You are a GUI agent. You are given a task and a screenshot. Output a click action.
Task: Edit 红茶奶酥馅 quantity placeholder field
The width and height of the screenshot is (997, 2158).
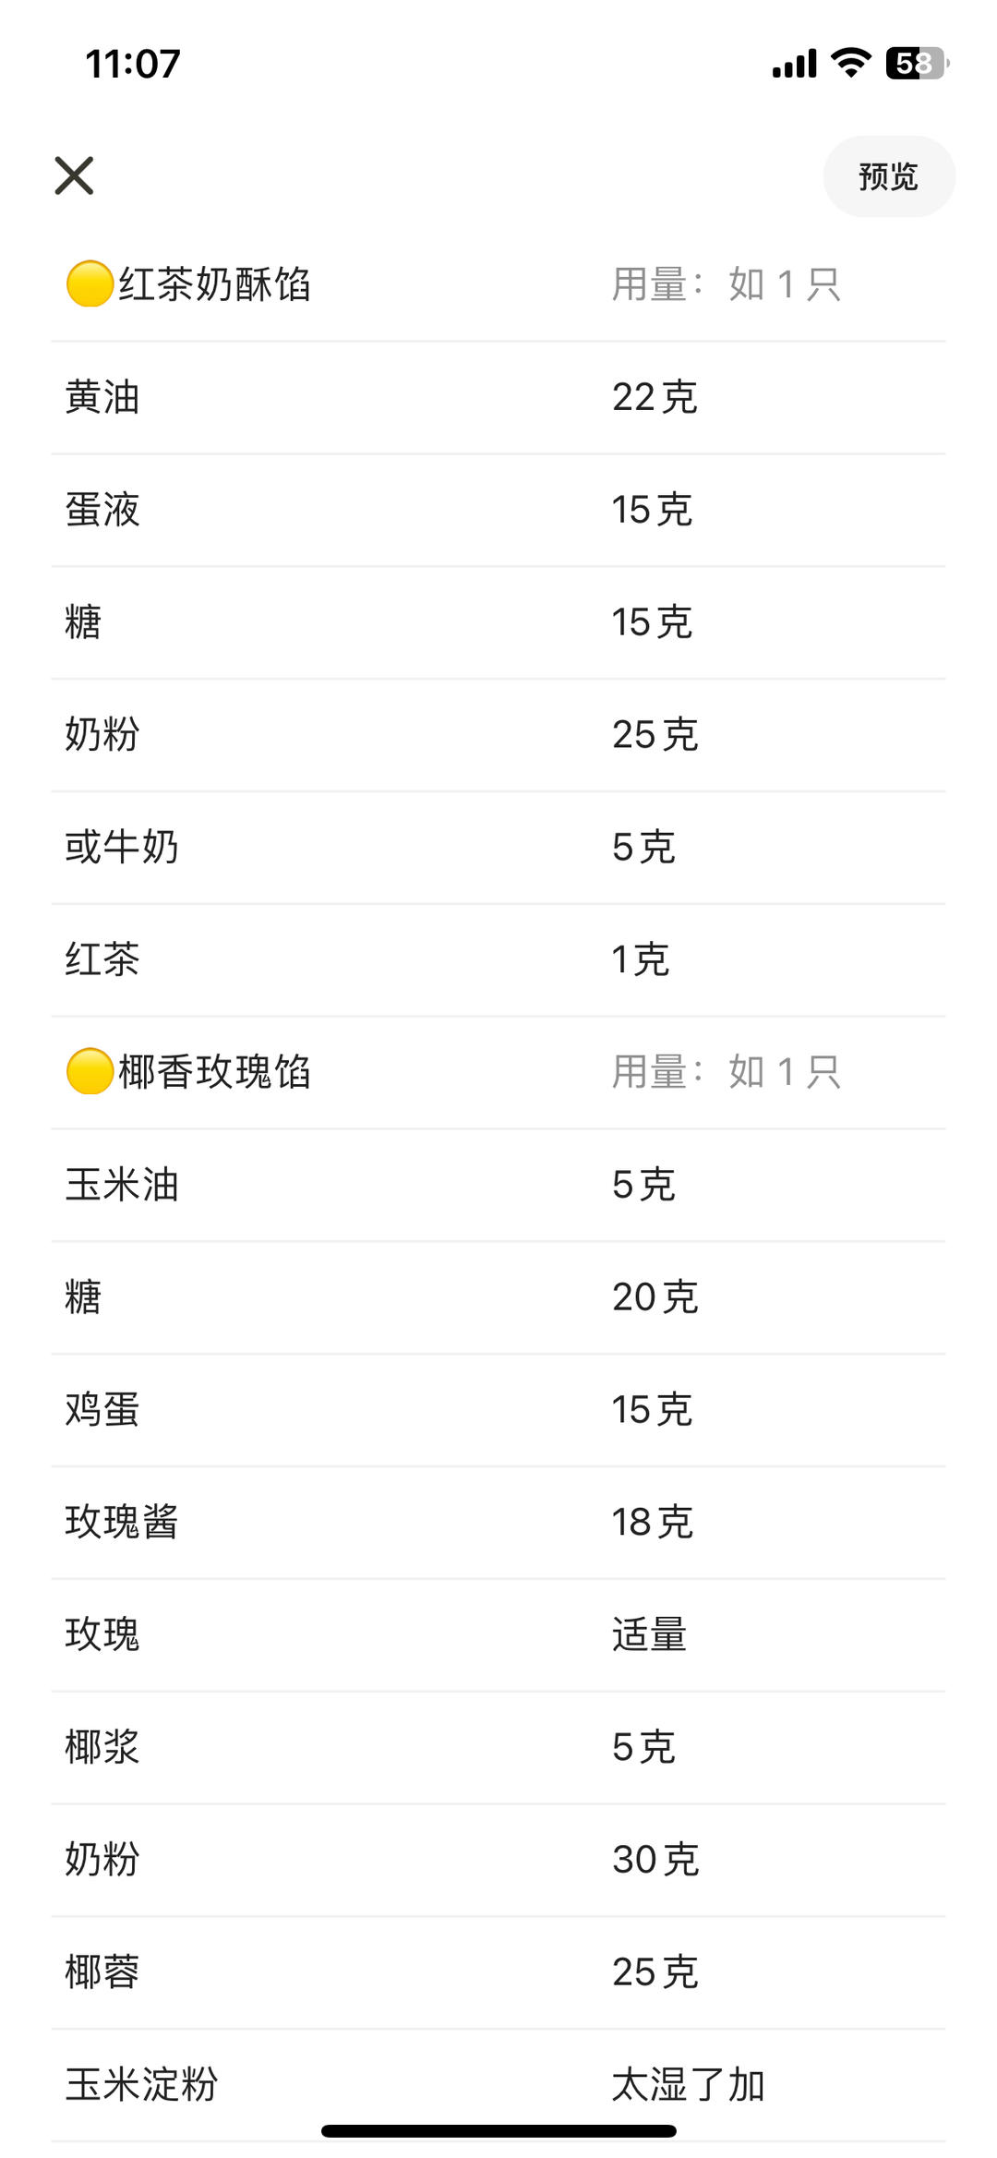(x=727, y=283)
